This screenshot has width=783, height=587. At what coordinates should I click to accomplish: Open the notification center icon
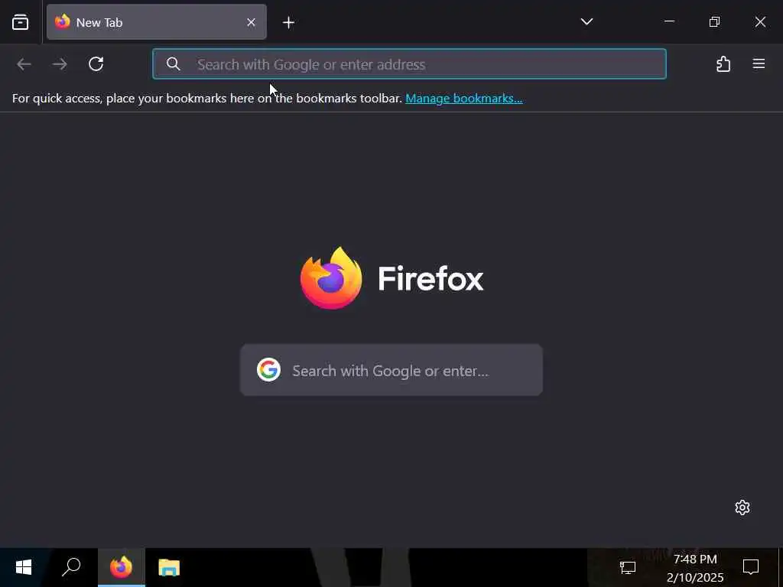click(751, 567)
